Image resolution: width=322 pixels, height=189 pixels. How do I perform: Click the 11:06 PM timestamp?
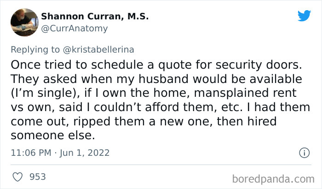click(31, 153)
